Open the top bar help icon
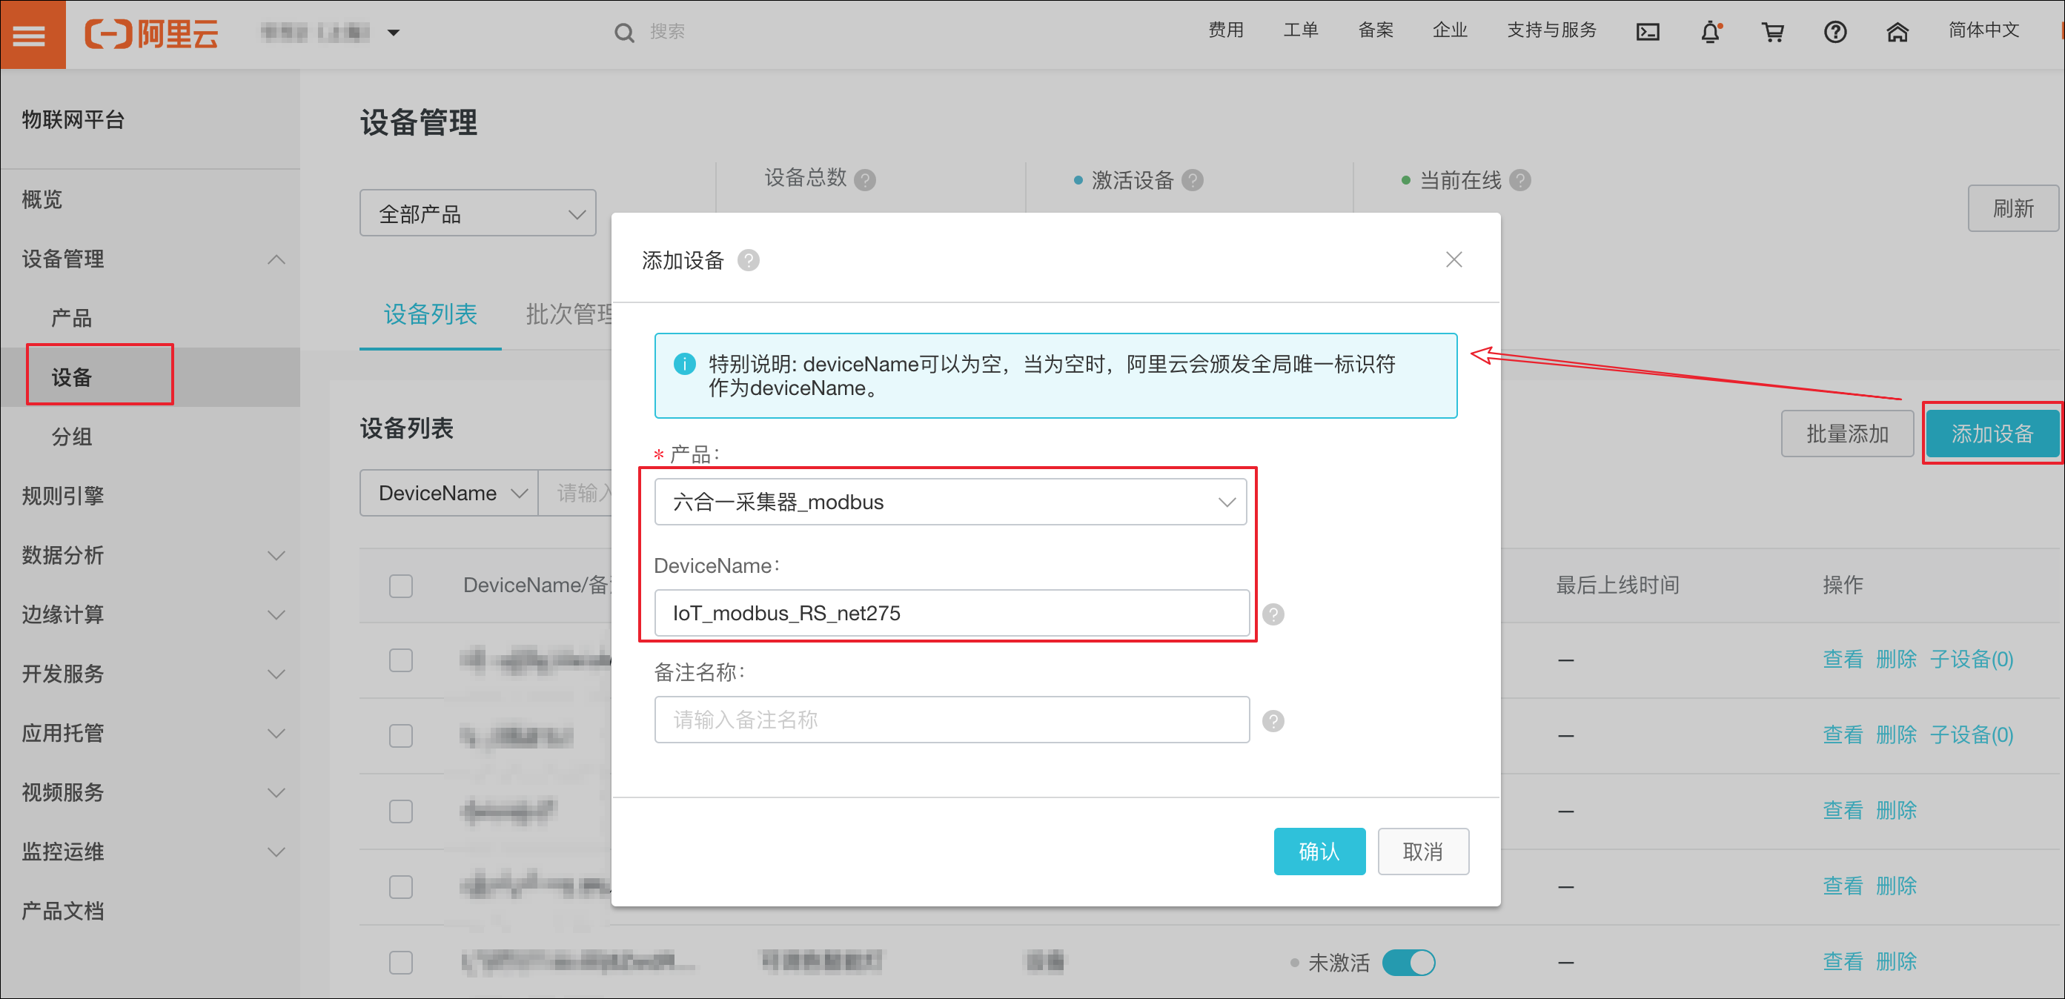This screenshot has width=2065, height=999. (x=1835, y=32)
